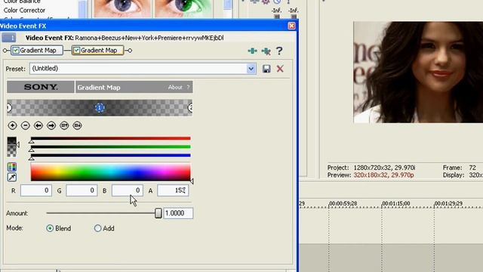Image resolution: width=483 pixels, height=272 pixels.
Task: Open the plug-in chain button
Action: click(252, 51)
